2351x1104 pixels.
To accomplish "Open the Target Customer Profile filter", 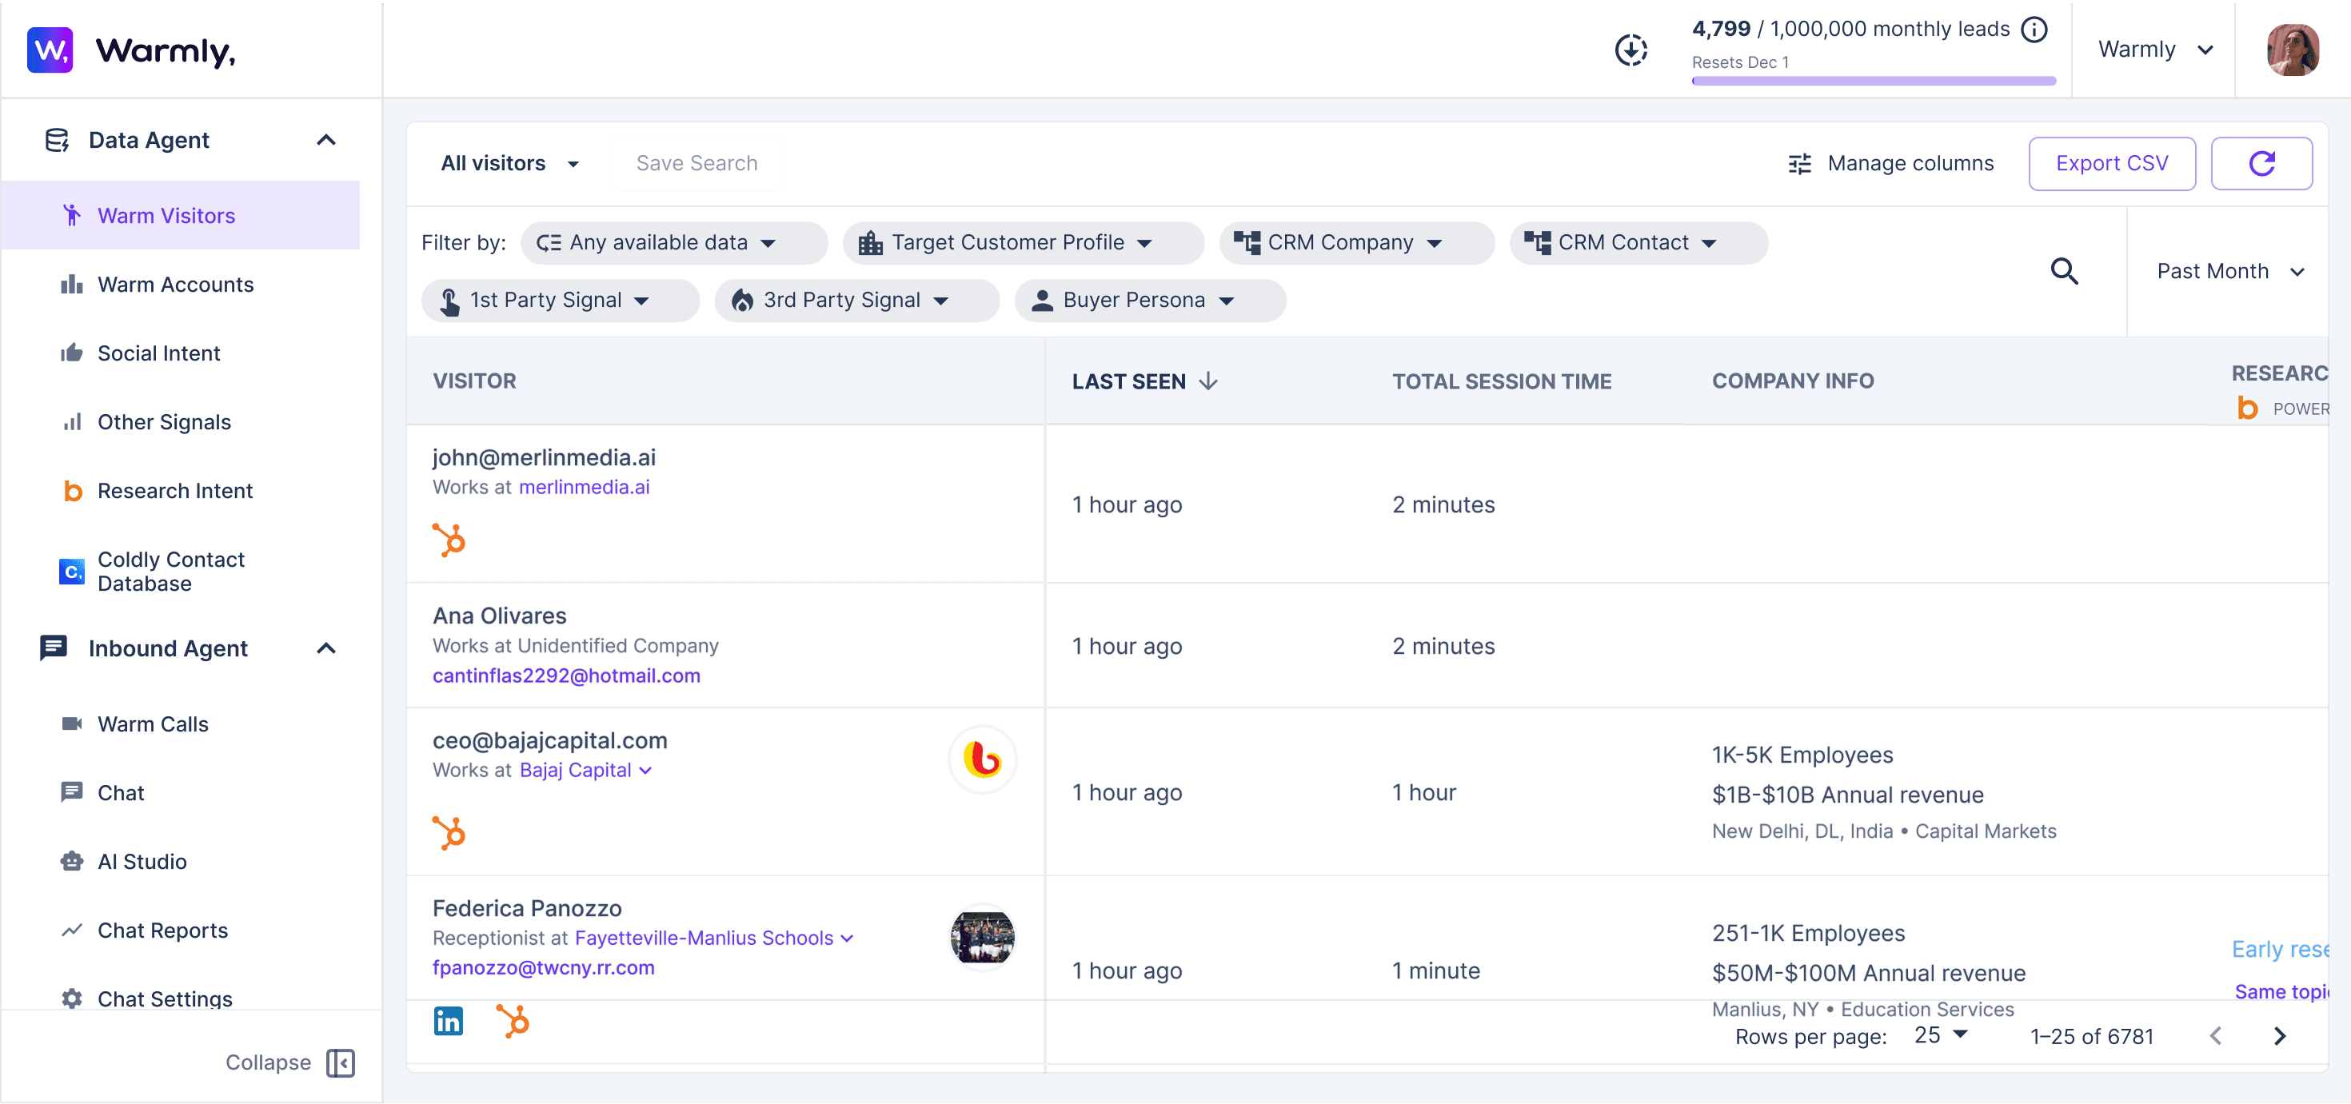I will click(1023, 243).
